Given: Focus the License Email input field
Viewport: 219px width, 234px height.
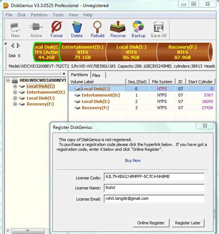Looking at the screenshot, I should click(154, 198).
